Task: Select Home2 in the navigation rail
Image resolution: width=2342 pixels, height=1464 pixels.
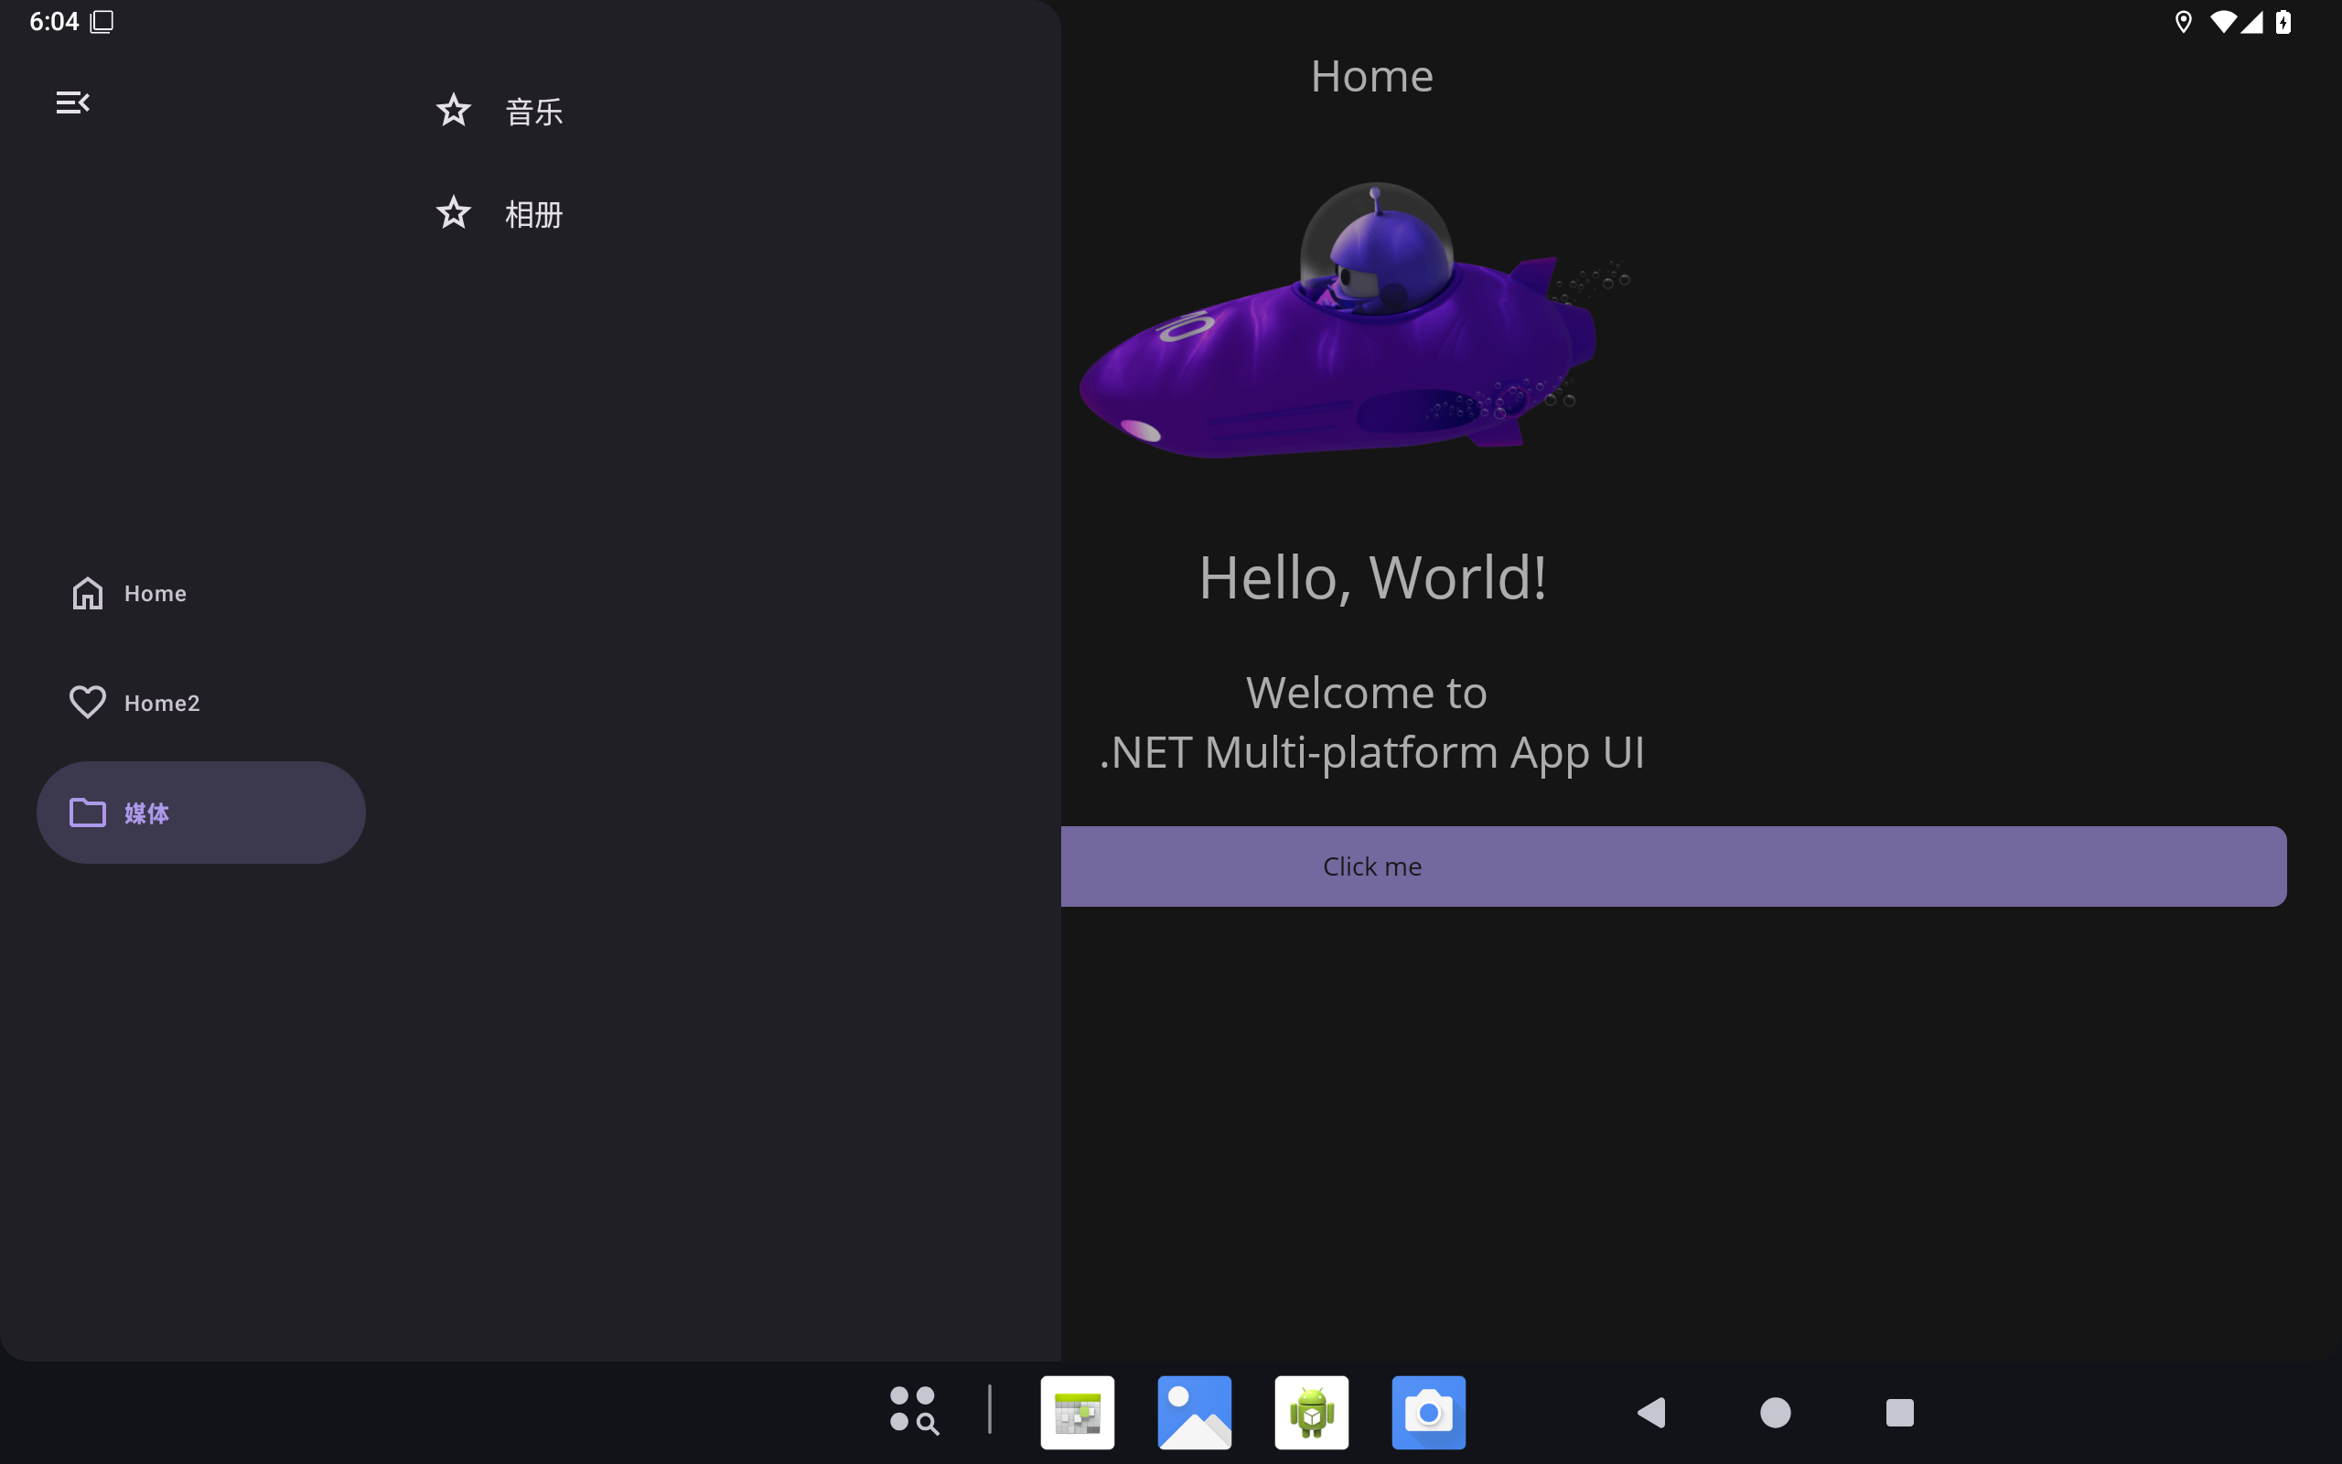Action: (x=201, y=702)
